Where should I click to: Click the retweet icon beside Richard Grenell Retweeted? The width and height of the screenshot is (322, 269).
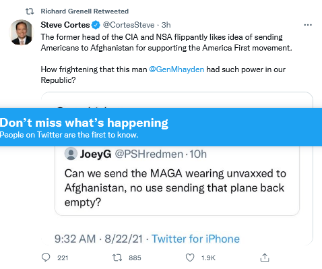coord(30,11)
